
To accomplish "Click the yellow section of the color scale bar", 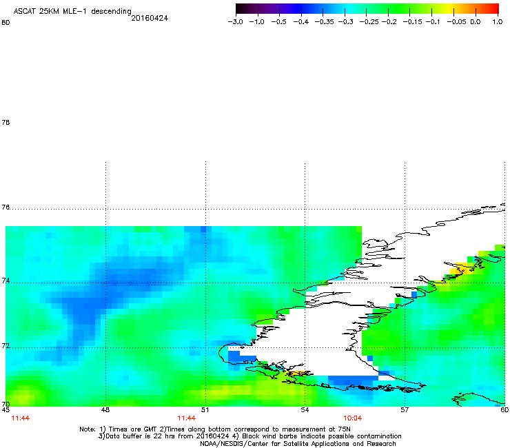I will click(449, 8).
